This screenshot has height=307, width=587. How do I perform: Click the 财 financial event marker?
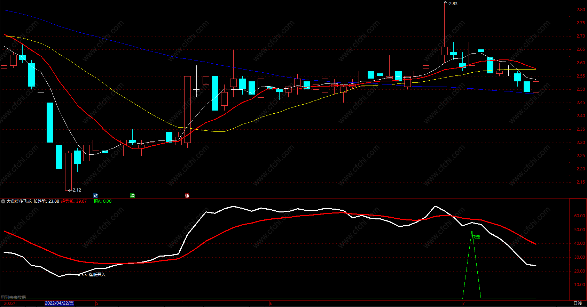95,196
